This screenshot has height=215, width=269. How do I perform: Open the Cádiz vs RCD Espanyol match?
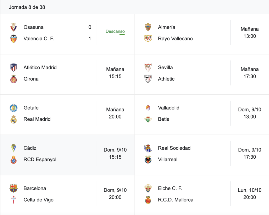coord(68,155)
